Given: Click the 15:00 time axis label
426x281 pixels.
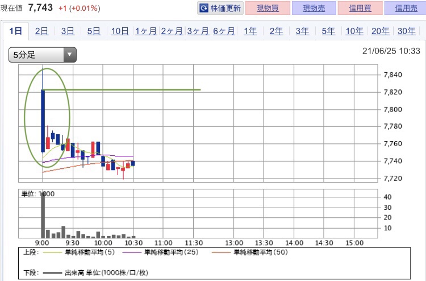Looking at the screenshot, I should pos(354,243).
